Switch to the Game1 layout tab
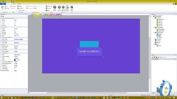The width and height of the screenshot is (177, 99). (40, 15)
